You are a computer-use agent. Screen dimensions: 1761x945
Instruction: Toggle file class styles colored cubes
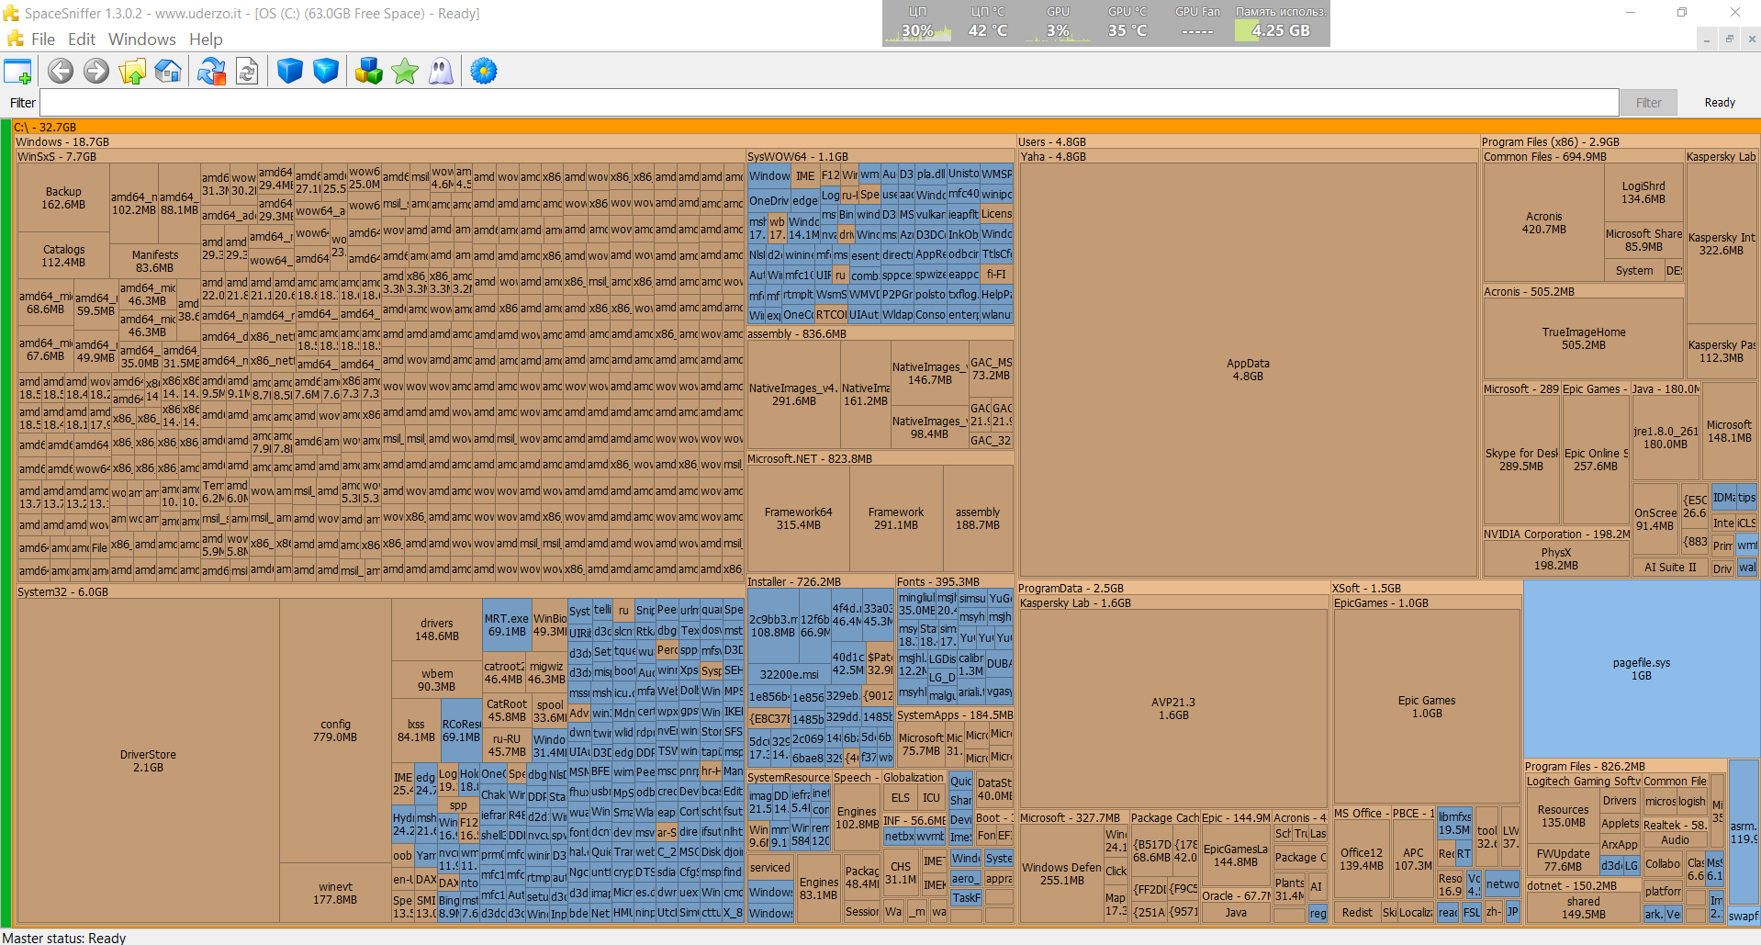click(369, 71)
